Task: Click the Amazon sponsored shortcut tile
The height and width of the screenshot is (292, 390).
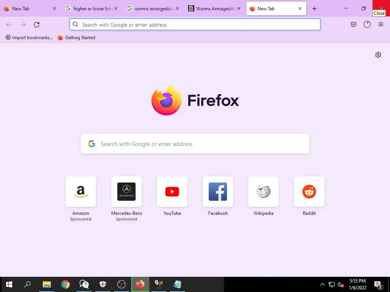Action: tap(81, 192)
